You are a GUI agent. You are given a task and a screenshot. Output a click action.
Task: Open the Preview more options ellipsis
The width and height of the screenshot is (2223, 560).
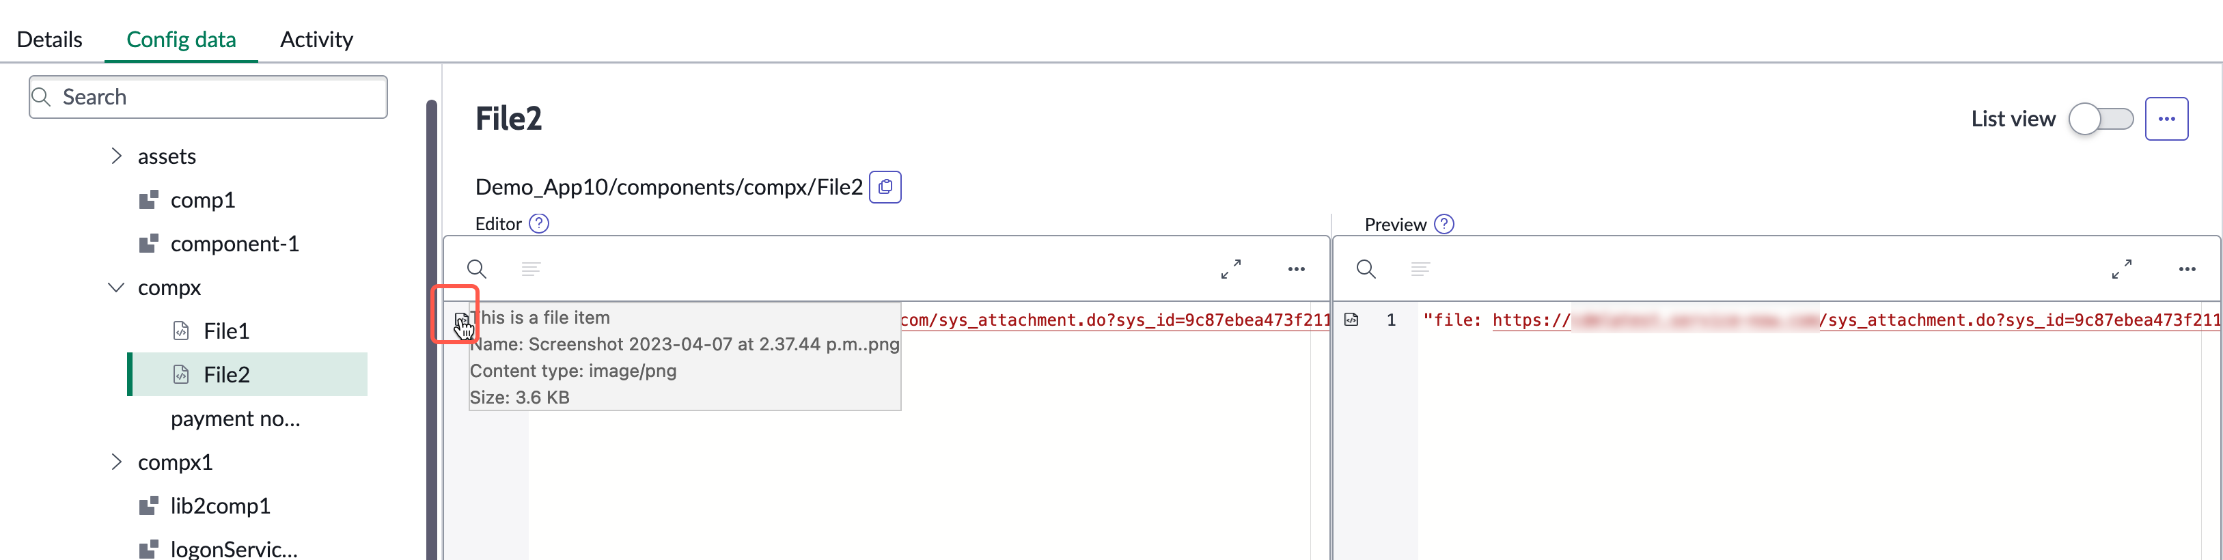click(2187, 269)
